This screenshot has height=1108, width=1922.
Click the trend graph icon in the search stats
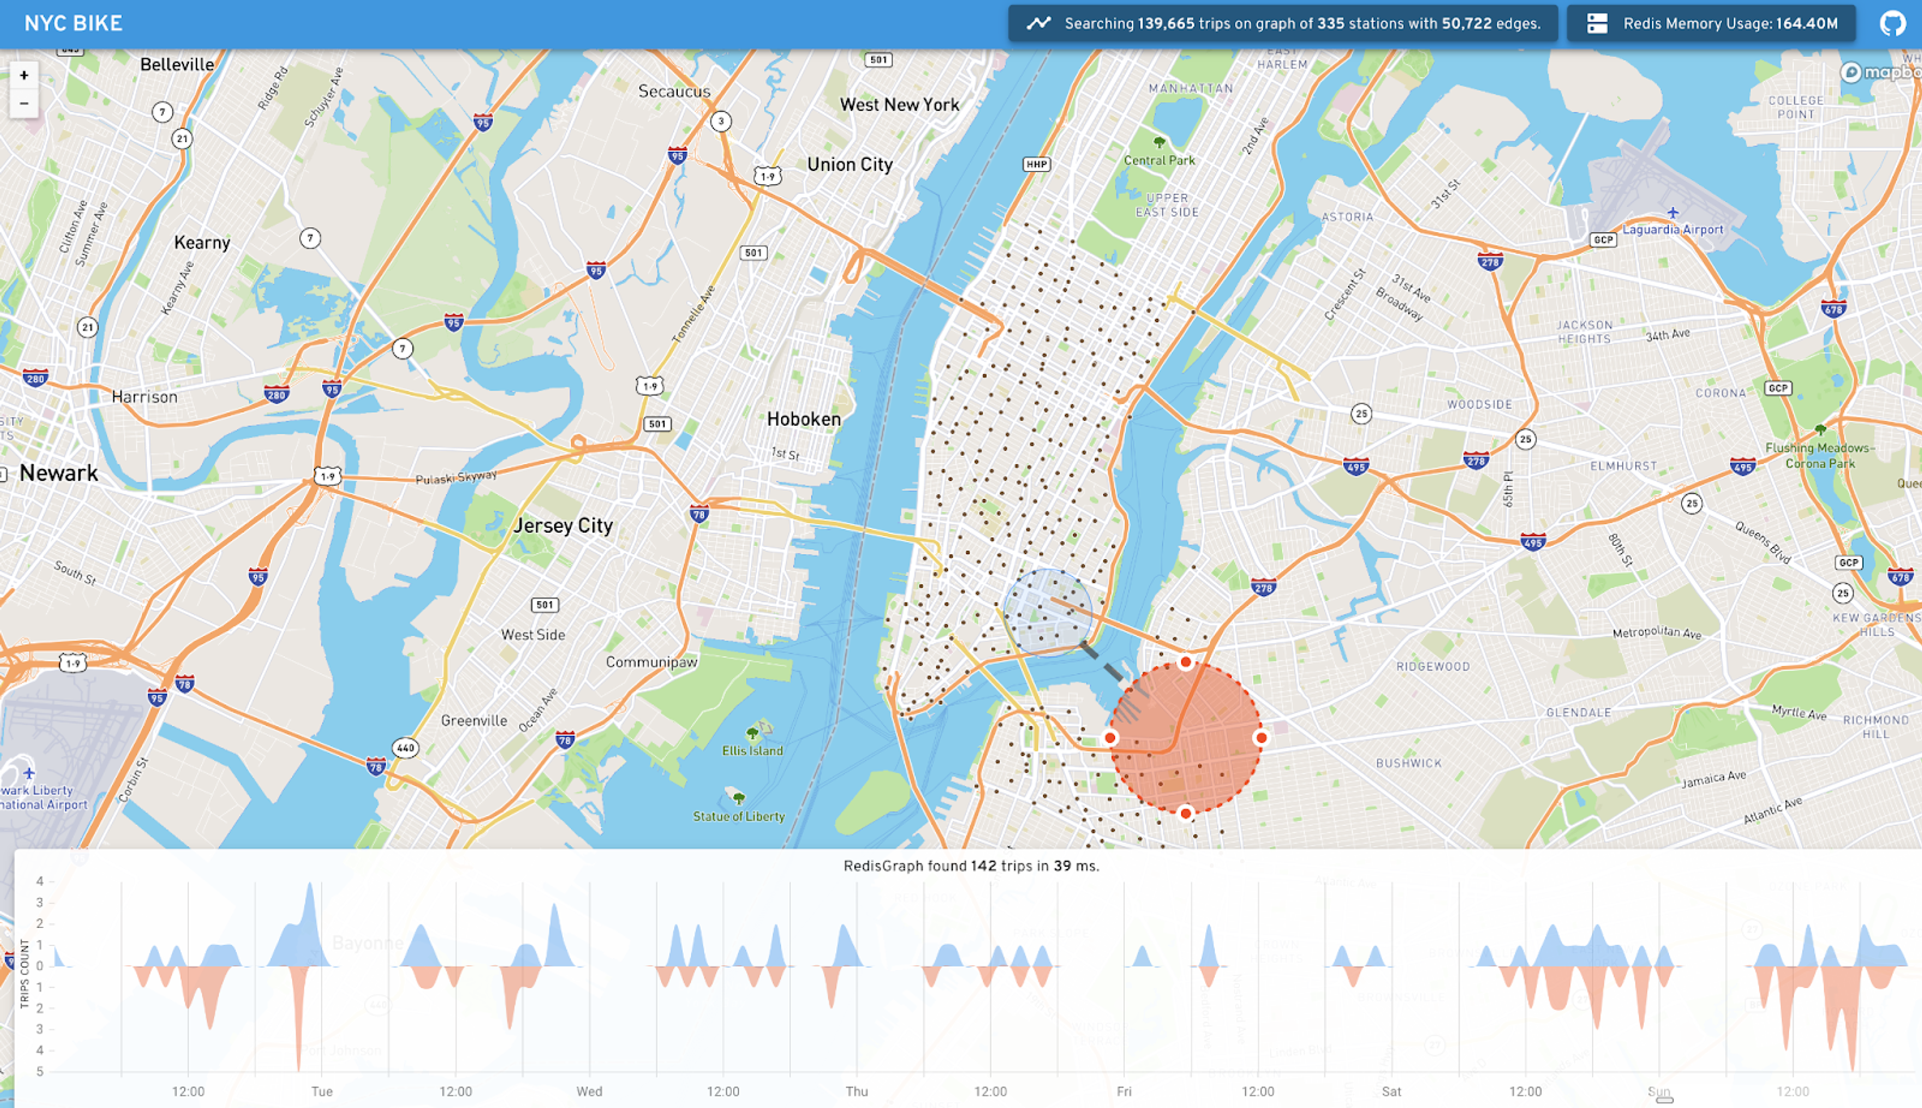coord(1038,24)
